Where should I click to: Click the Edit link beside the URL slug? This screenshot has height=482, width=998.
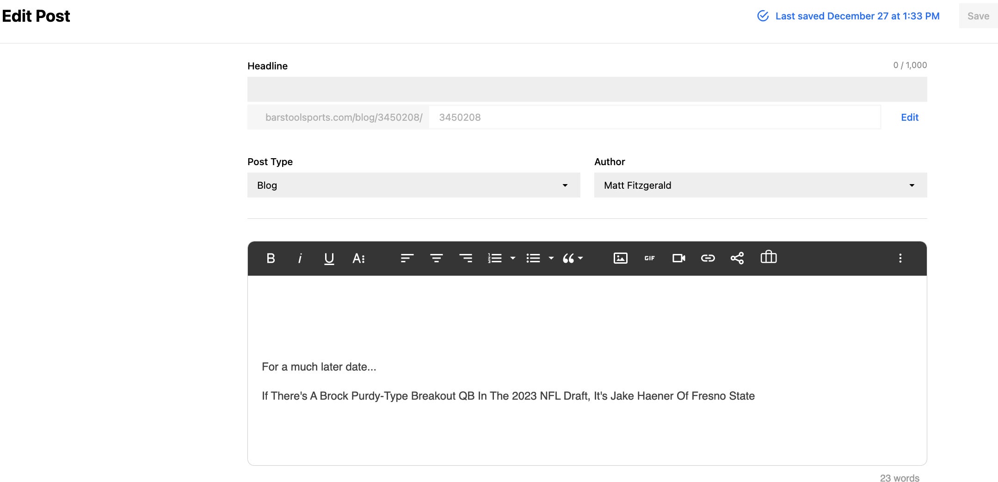(909, 117)
